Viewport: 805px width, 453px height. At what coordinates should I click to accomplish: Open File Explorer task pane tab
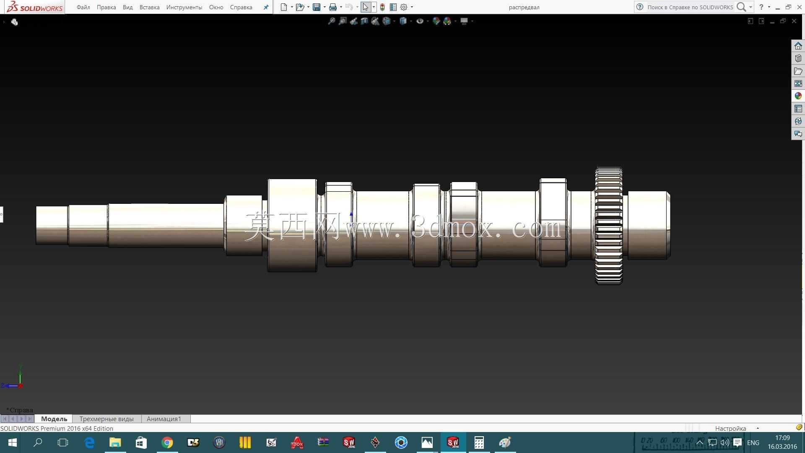pyautogui.click(x=798, y=71)
